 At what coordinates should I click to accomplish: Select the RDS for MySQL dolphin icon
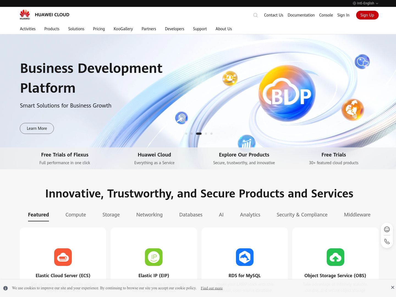(245, 257)
